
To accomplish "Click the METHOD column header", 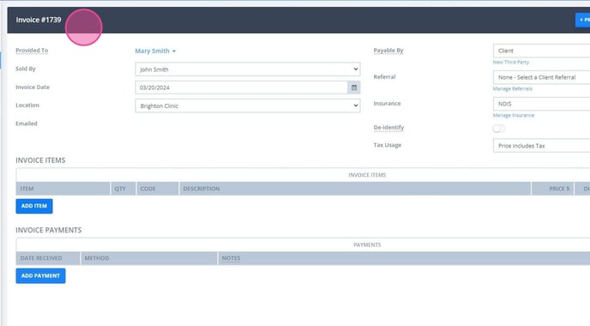I will (149, 258).
